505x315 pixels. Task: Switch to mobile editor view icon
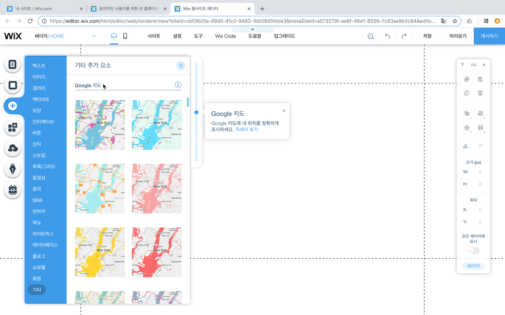click(125, 36)
